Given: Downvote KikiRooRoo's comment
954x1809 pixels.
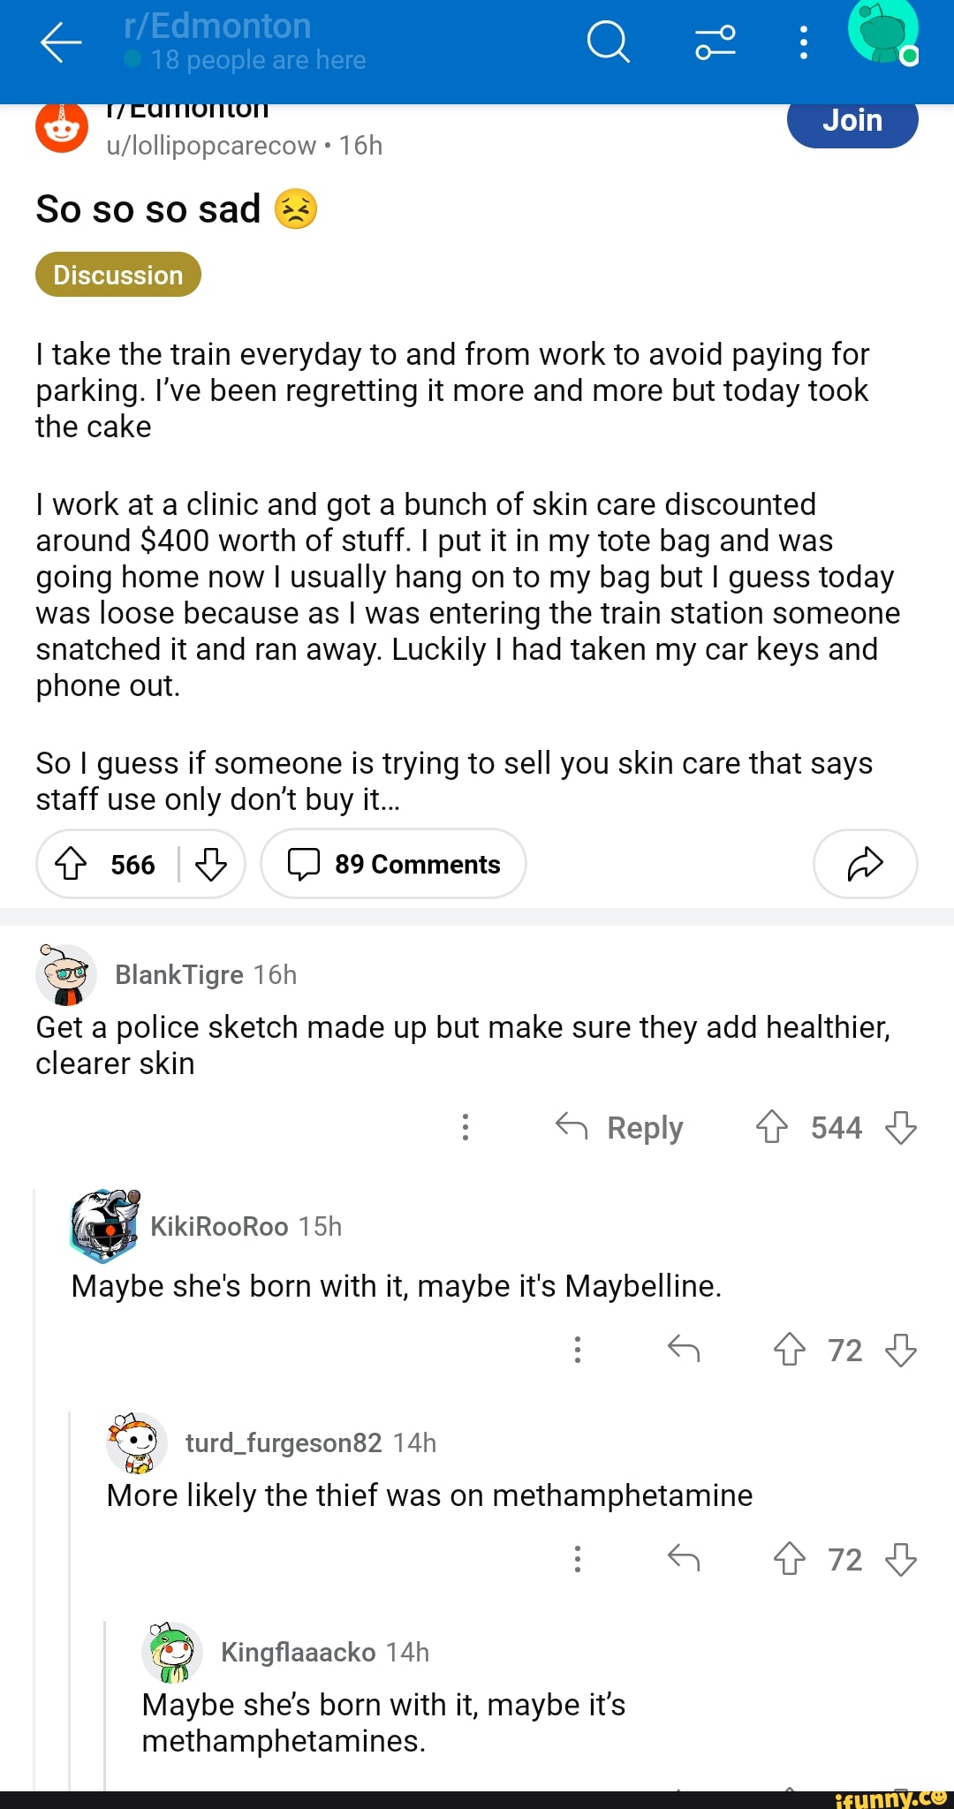Looking at the screenshot, I should click(900, 1350).
